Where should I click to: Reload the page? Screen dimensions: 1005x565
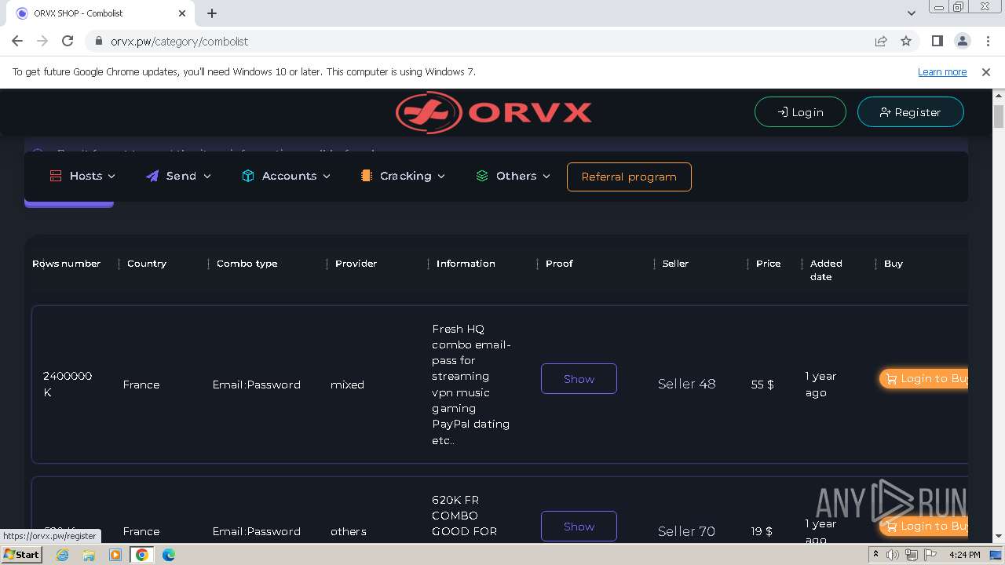click(68, 41)
